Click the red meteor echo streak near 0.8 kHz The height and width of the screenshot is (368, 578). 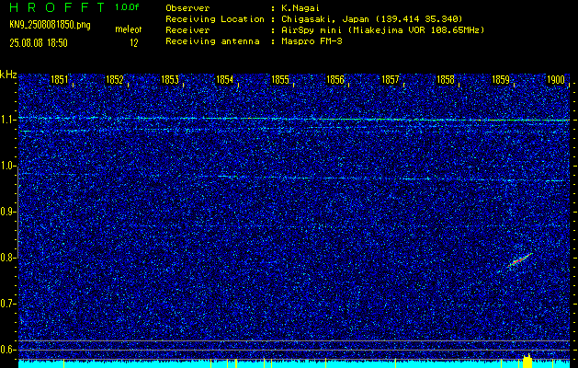coord(519,260)
